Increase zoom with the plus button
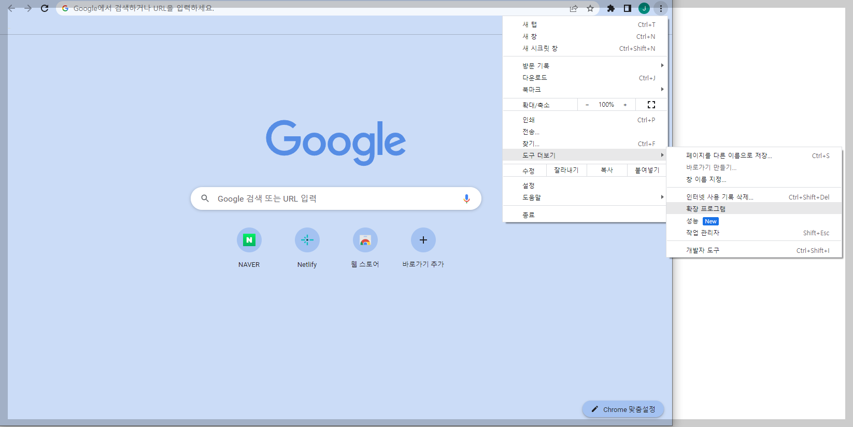853x427 pixels. (x=625, y=105)
